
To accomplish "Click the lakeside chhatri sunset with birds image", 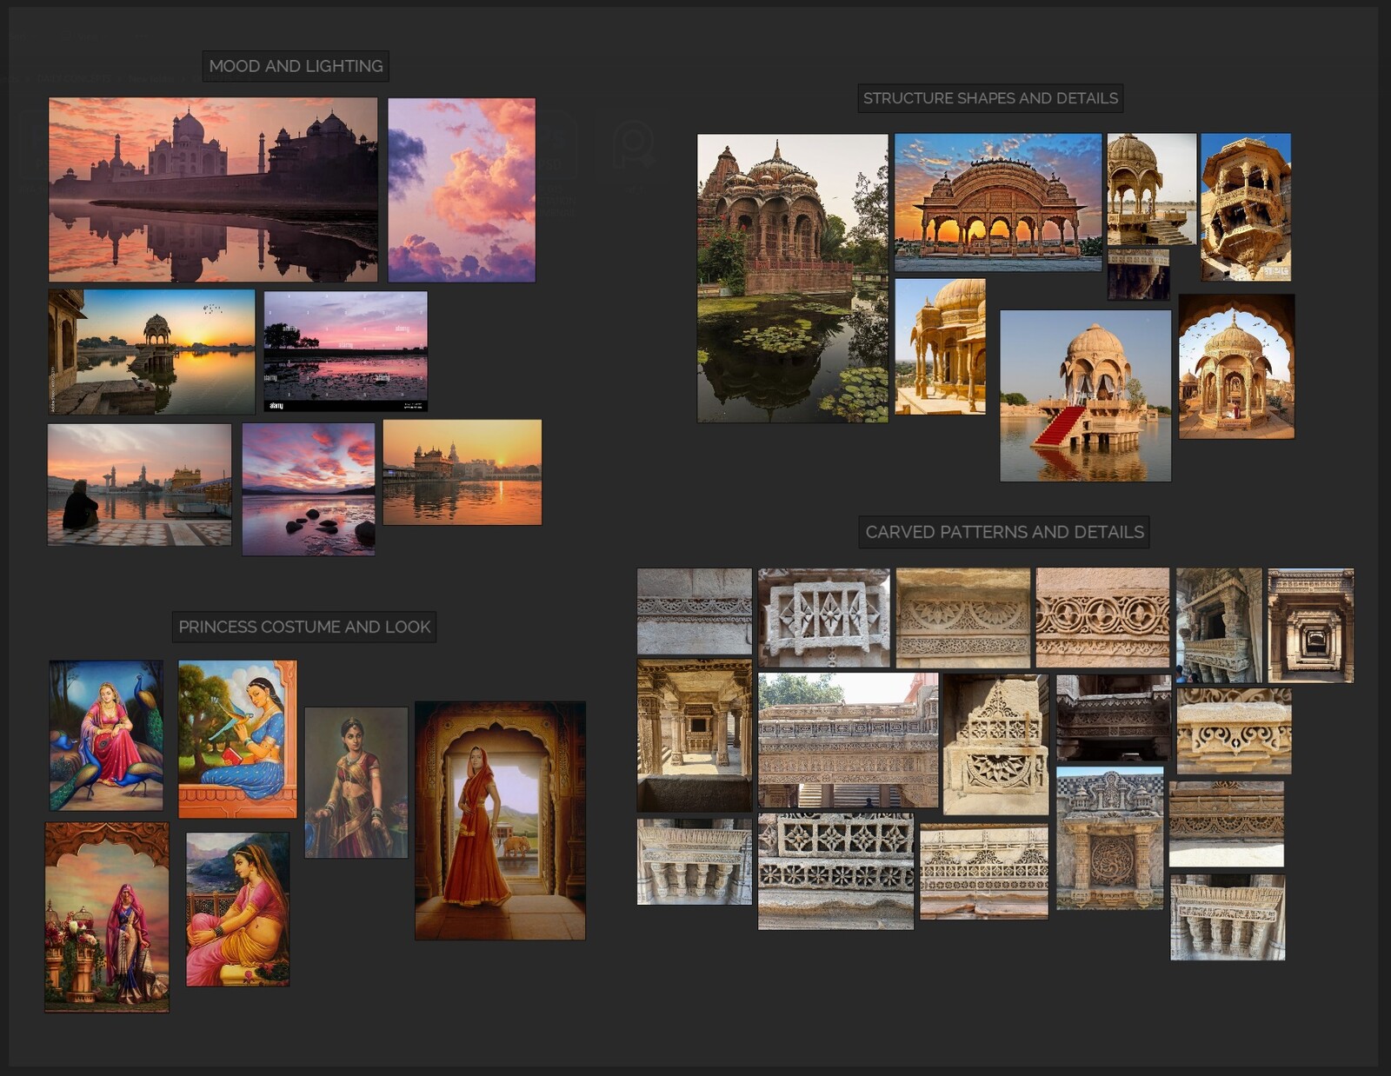I will coord(151,352).
